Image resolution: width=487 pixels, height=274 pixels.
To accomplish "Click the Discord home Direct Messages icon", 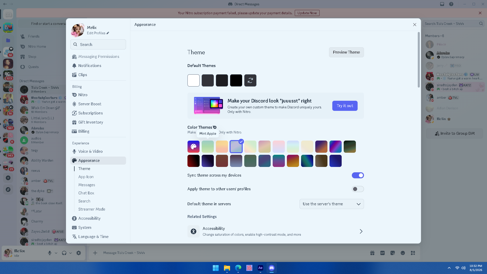I will pos(8,14).
